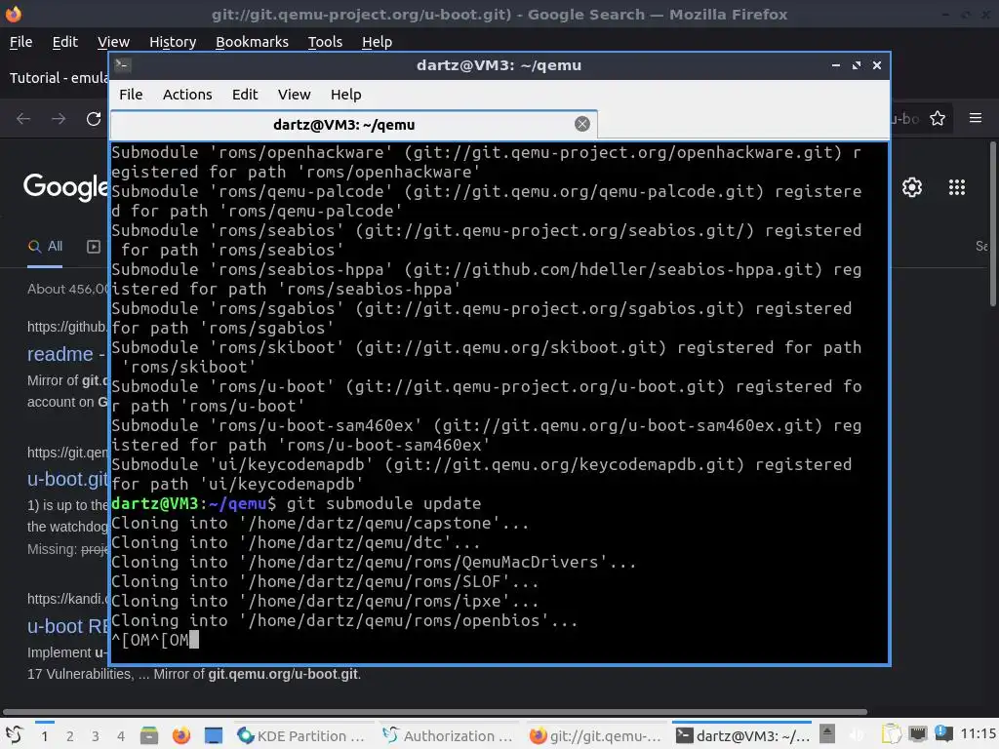Go forward in Firefox
Viewport: 999px width, 749px height.
point(59,118)
